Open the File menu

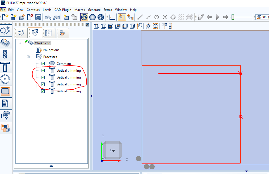pos(3,10)
